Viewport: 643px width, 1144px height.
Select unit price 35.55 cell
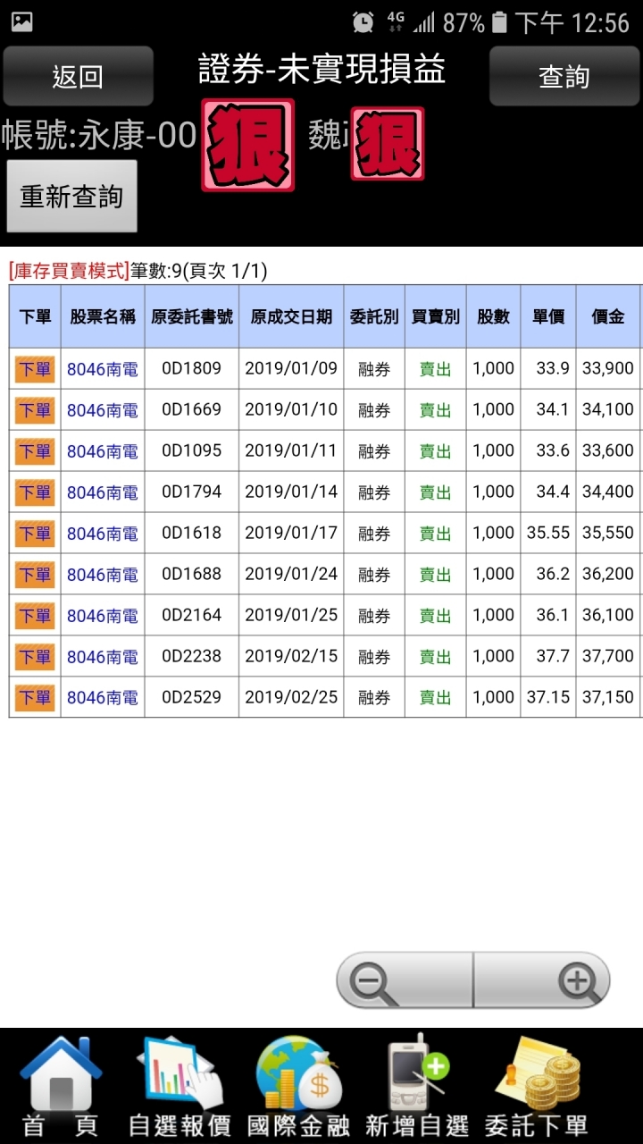pyautogui.click(x=548, y=533)
